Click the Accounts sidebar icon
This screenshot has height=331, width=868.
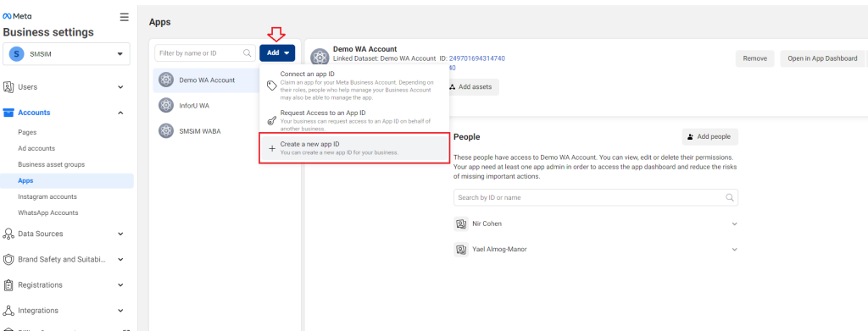coord(8,113)
